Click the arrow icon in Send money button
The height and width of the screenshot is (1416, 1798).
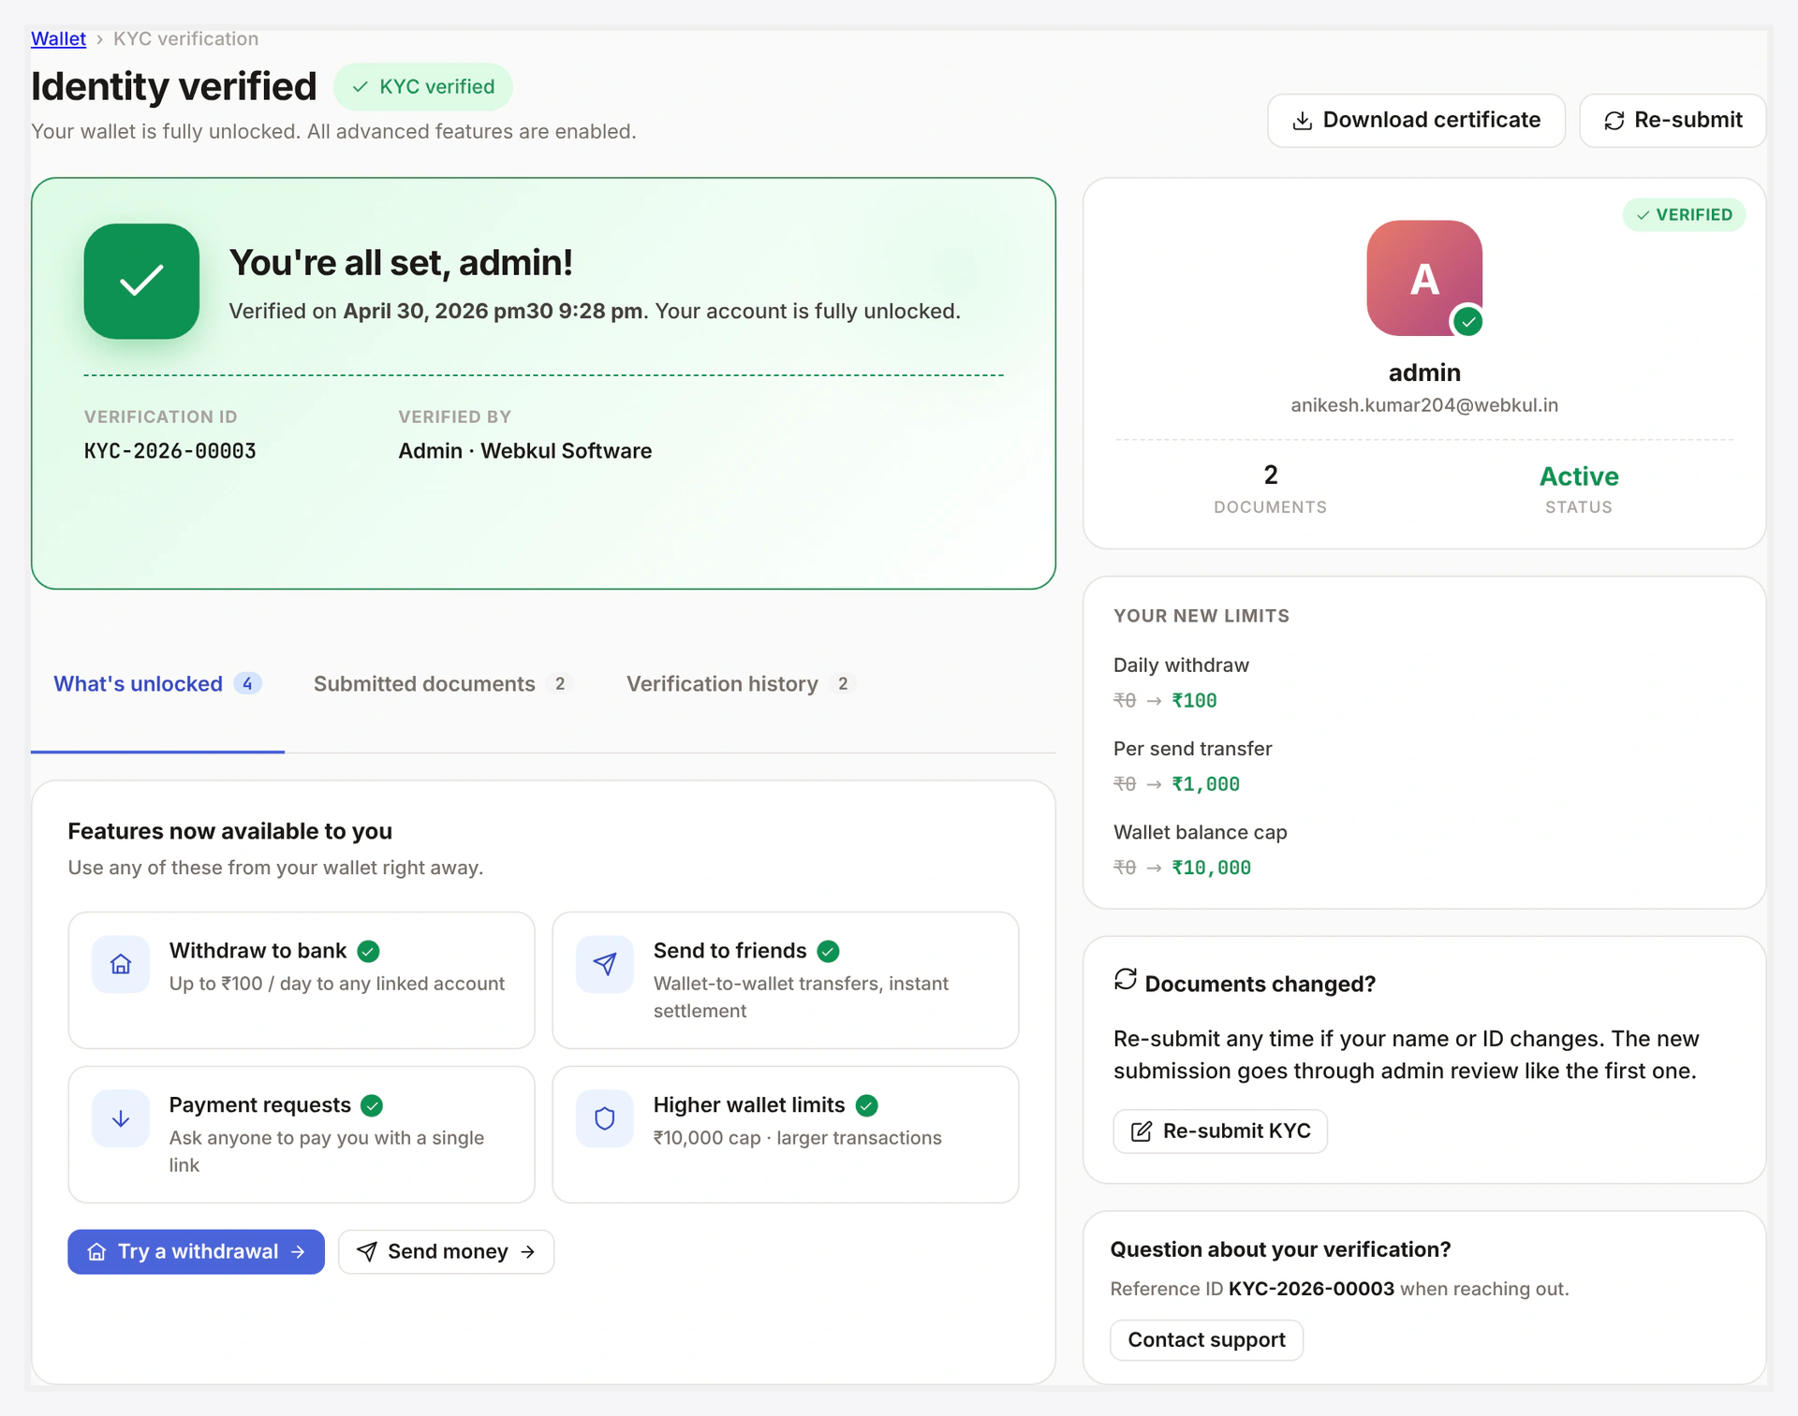(x=528, y=1252)
